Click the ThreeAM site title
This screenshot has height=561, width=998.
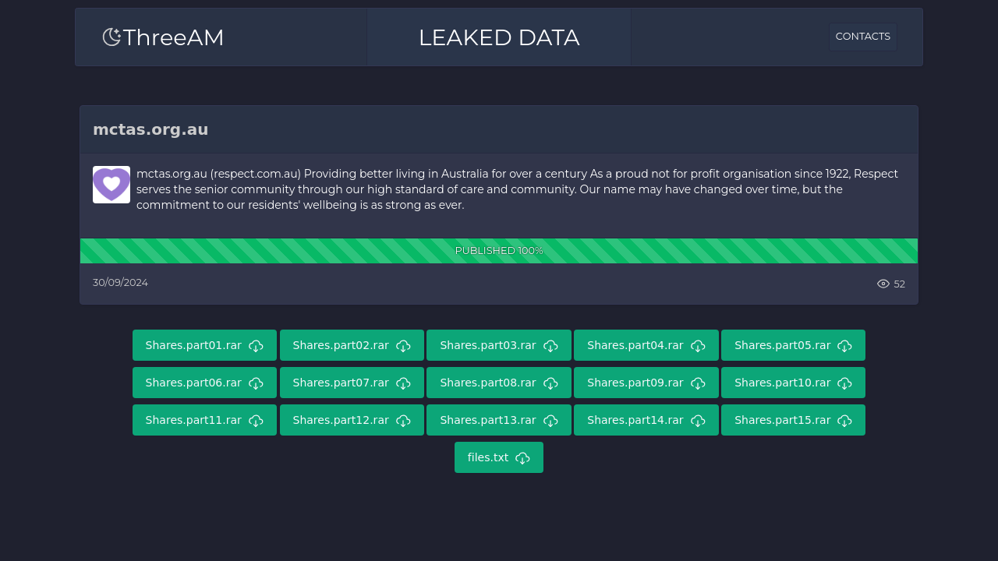click(x=173, y=37)
